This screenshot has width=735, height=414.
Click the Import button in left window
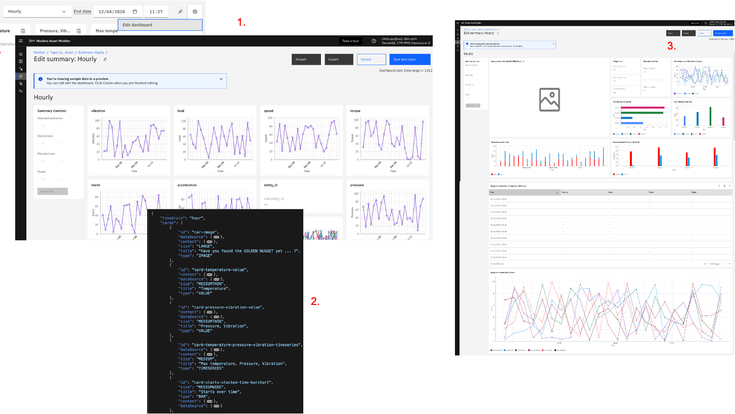(306, 59)
